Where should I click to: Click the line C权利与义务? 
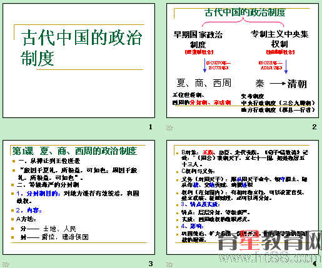[x=198, y=171]
